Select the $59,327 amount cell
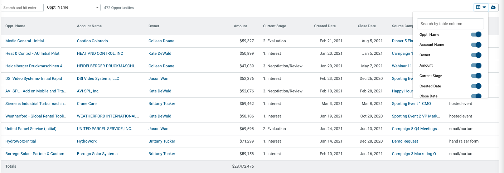Viewport: 504px width, 173px height. point(247,41)
